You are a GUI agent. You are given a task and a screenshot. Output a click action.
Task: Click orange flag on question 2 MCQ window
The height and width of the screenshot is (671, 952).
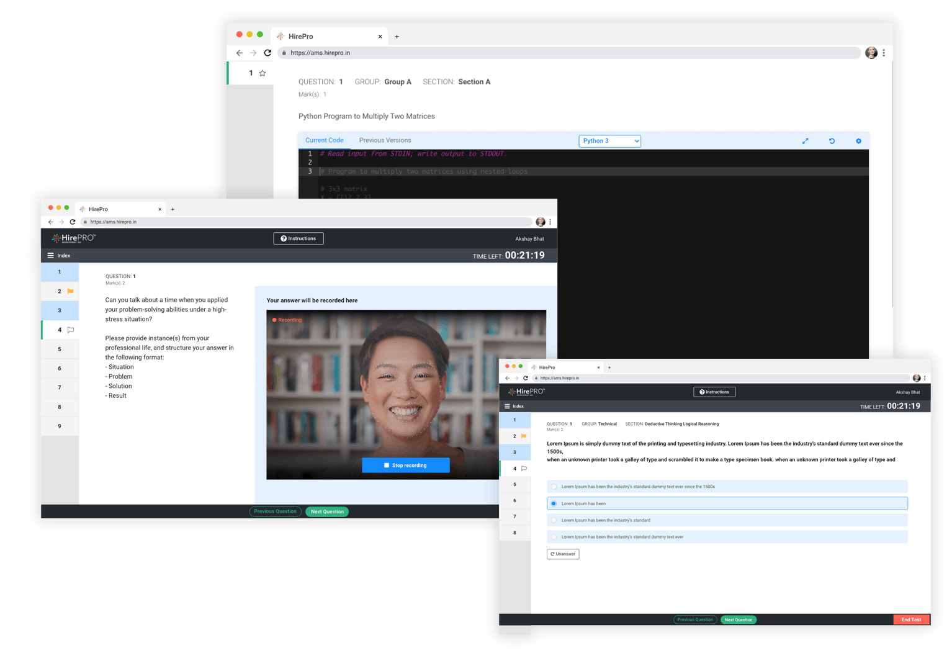pyautogui.click(x=524, y=436)
